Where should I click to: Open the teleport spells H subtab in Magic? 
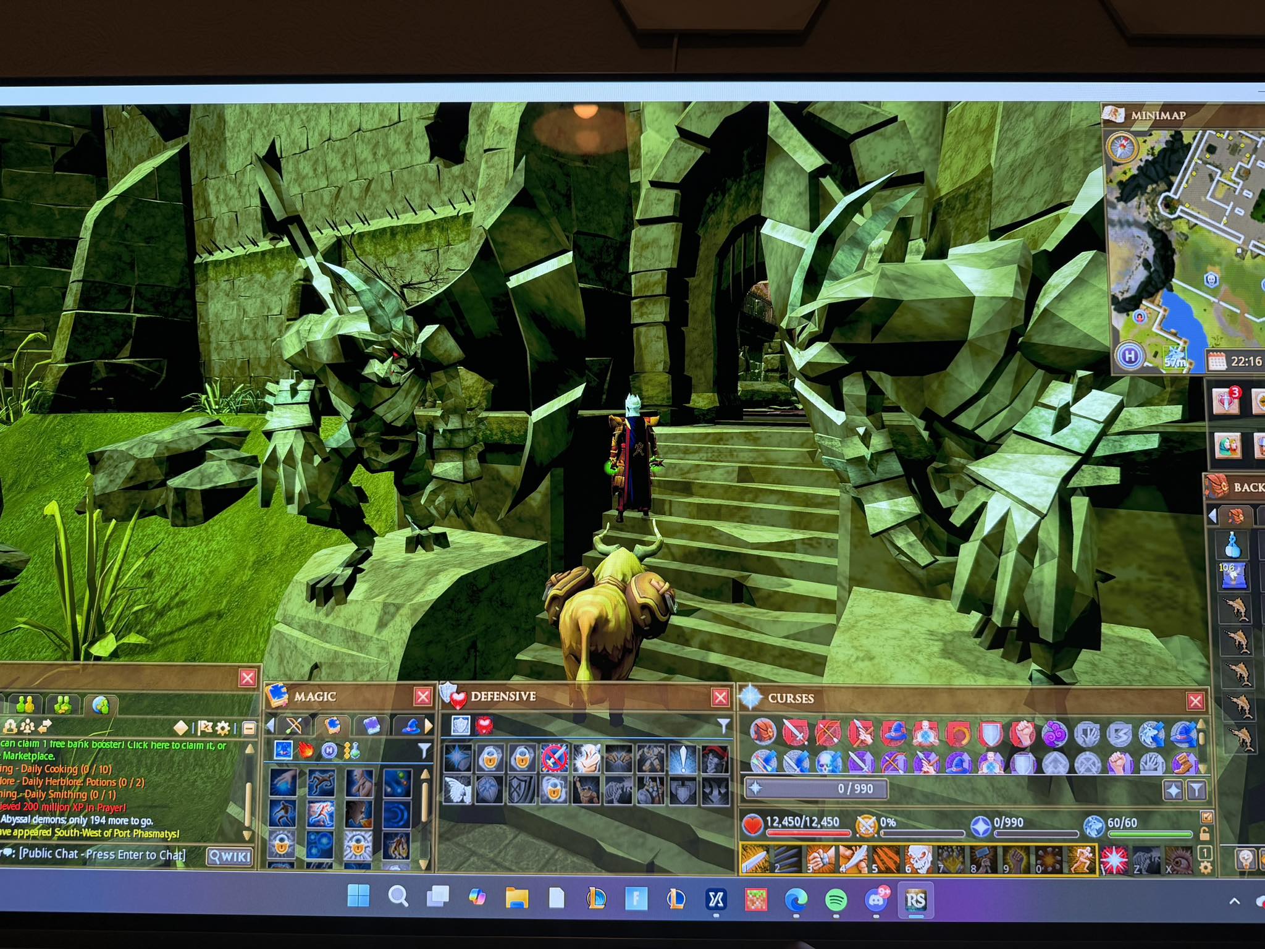tap(329, 751)
